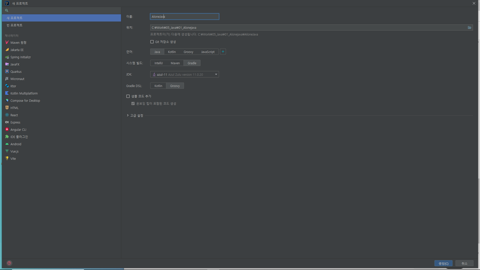Select the empty project list item
Viewport: 480px width, 270px height.
pos(14,25)
